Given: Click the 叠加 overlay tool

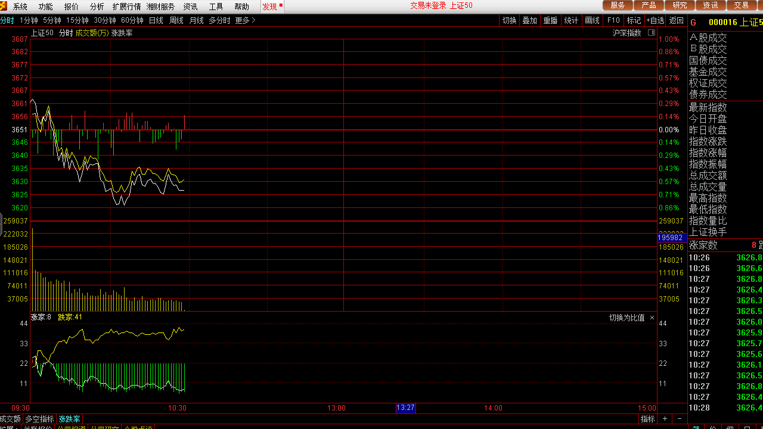Looking at the screenshot, I should 529,20.
